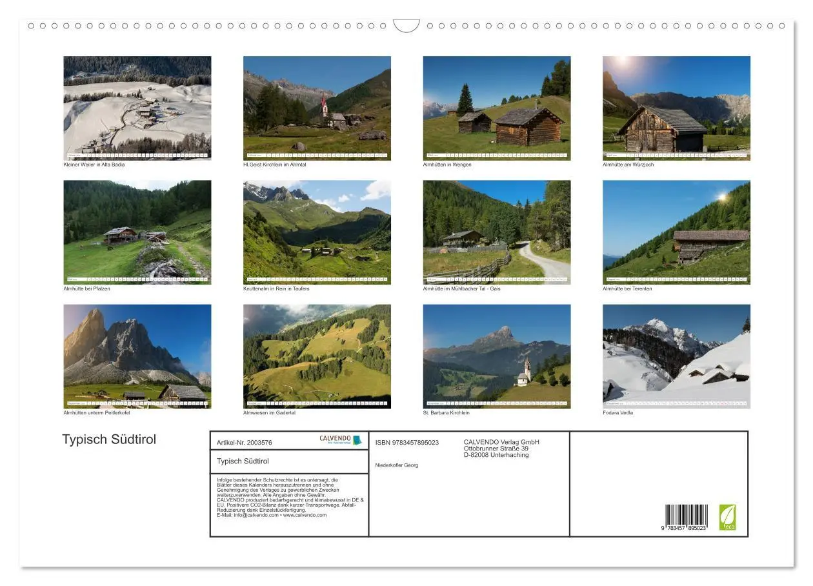Click the caption 'Hl.Geist Kirchlein im Ahrntal'
This screenshot has width=813, height=586.
(275, 165)
